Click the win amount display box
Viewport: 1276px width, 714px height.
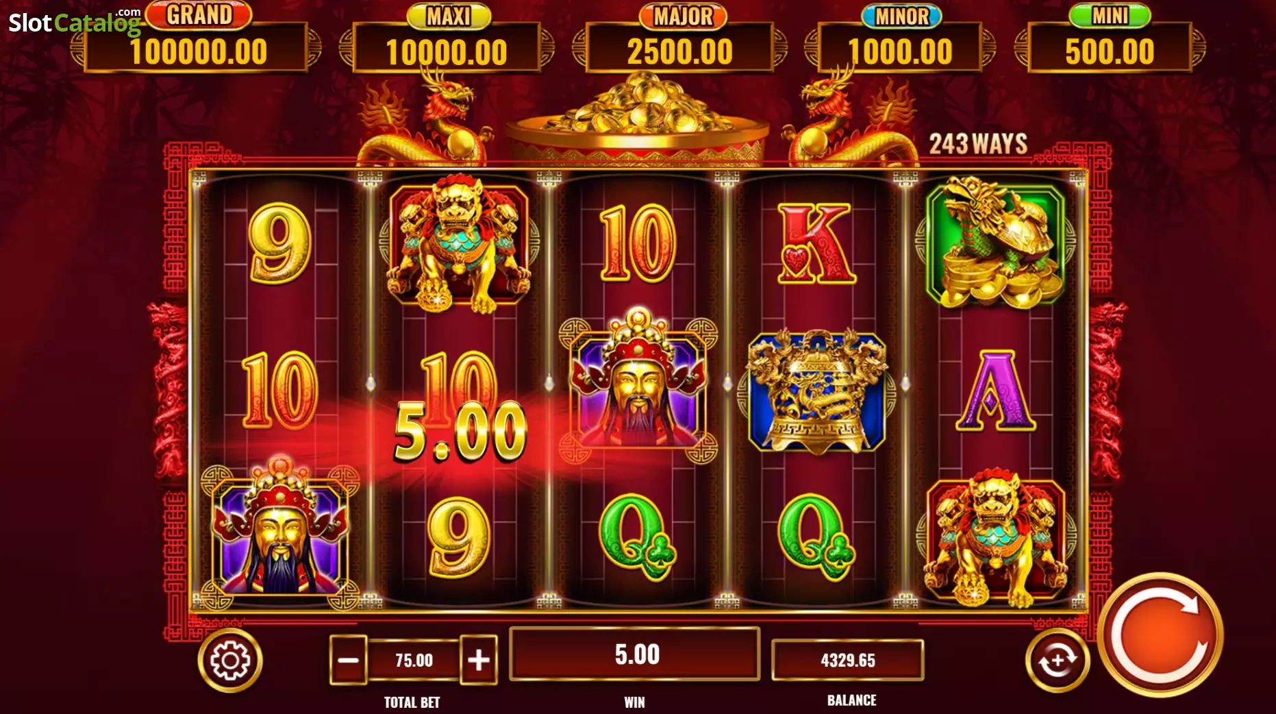[635, 654]
